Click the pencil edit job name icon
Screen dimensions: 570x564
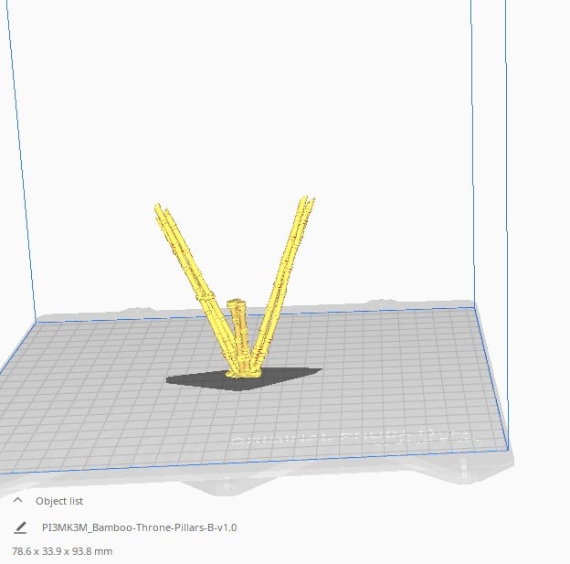point(20,527)
